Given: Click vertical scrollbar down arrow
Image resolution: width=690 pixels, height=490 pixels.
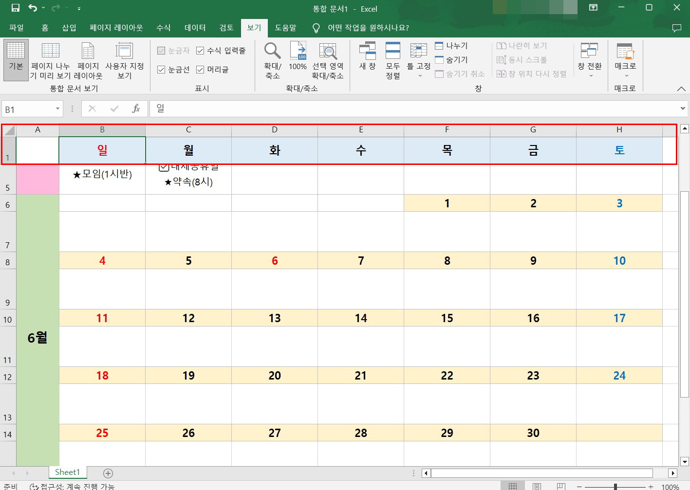Looking at the screenshot, I should pyautogui.click(x=684, y=462).
